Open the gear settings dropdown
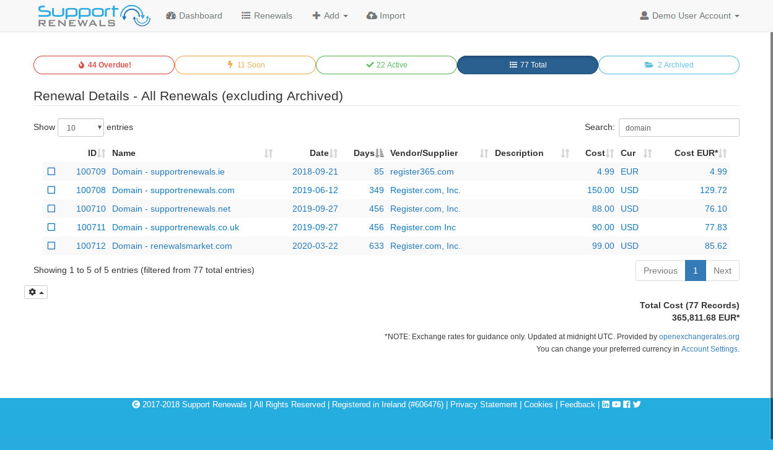Image resolution: width=773 pixels, height=450 pixels. tap(36, 292)
